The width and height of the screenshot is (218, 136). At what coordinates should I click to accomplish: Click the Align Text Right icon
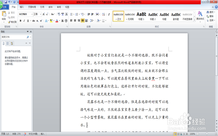79,21
